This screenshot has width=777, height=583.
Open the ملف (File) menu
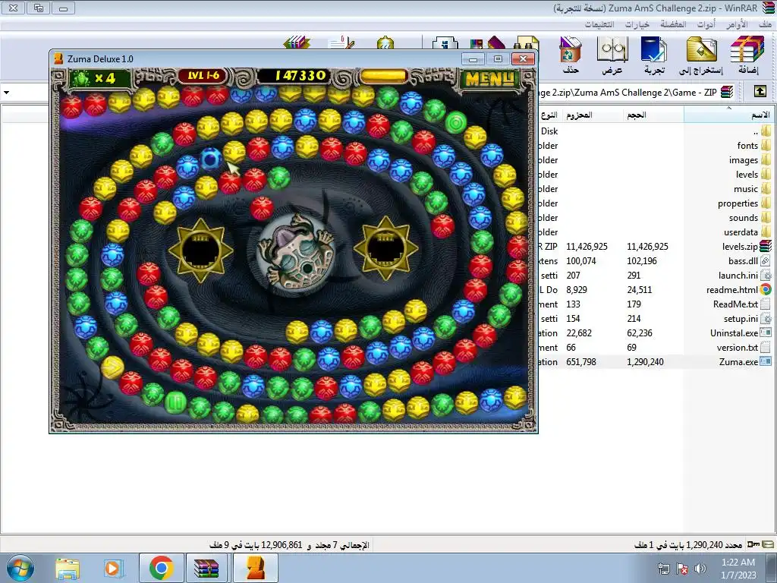pyautogui.click(x=765, y=24)
